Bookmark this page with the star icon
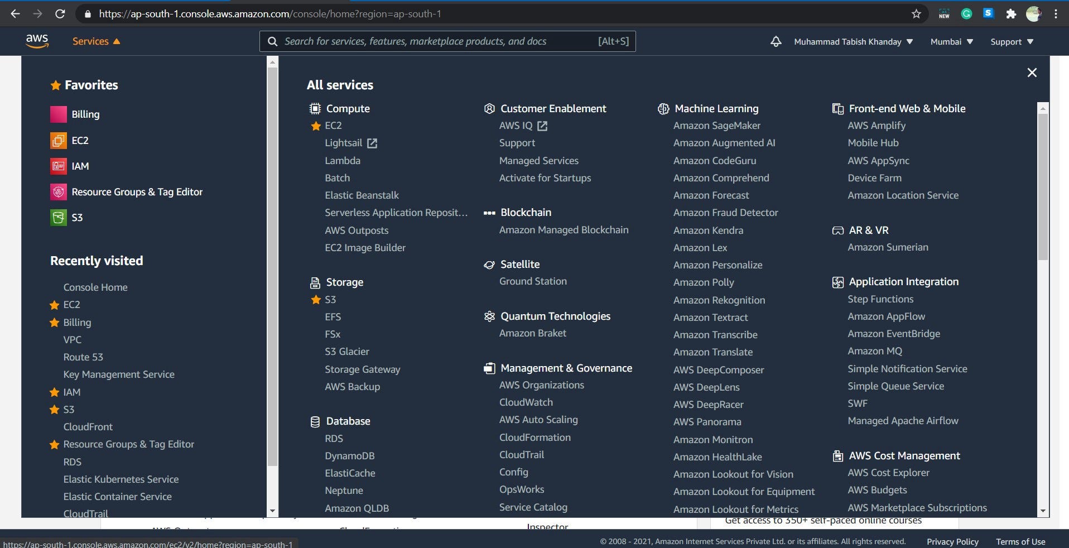Viewport: 1069px width, 548px height. [x=916, y=14]
